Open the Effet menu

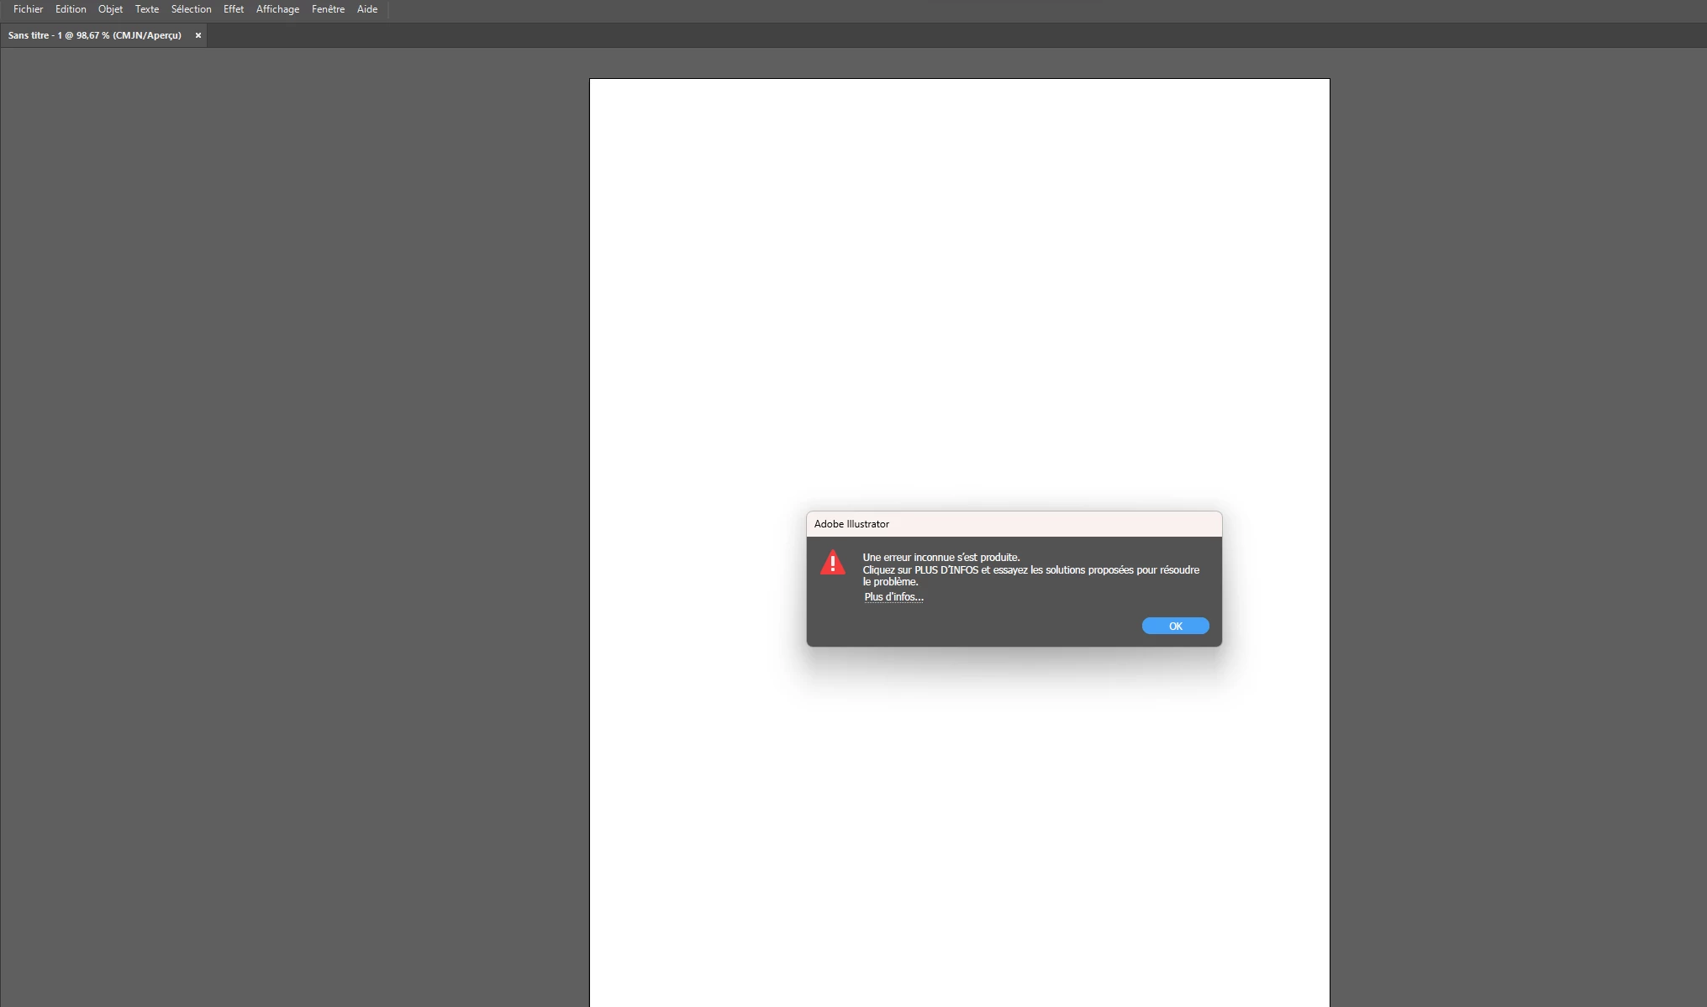(x=234, y=9)
